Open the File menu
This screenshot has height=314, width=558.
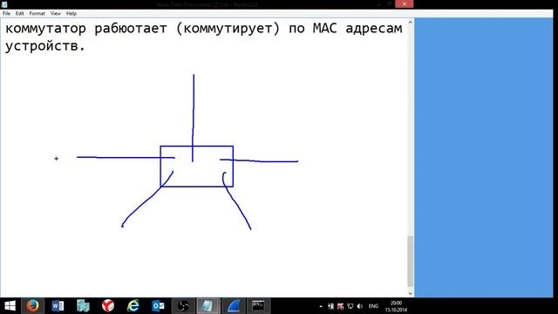point(6,13)
